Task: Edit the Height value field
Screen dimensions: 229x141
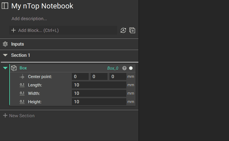Action: (x=99, y=102)
